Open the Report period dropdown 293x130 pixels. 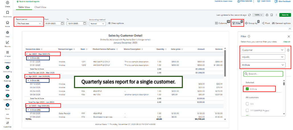[28, 24]
